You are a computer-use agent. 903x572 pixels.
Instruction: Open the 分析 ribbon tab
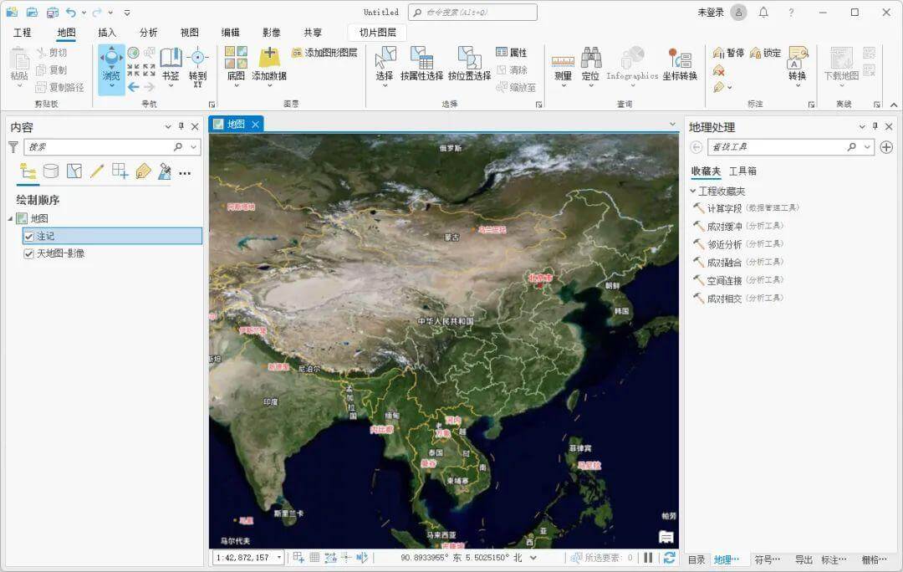(x=150, y=33)
